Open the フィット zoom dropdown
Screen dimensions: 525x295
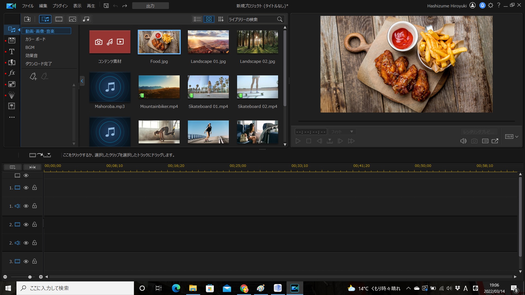[342, 132]
